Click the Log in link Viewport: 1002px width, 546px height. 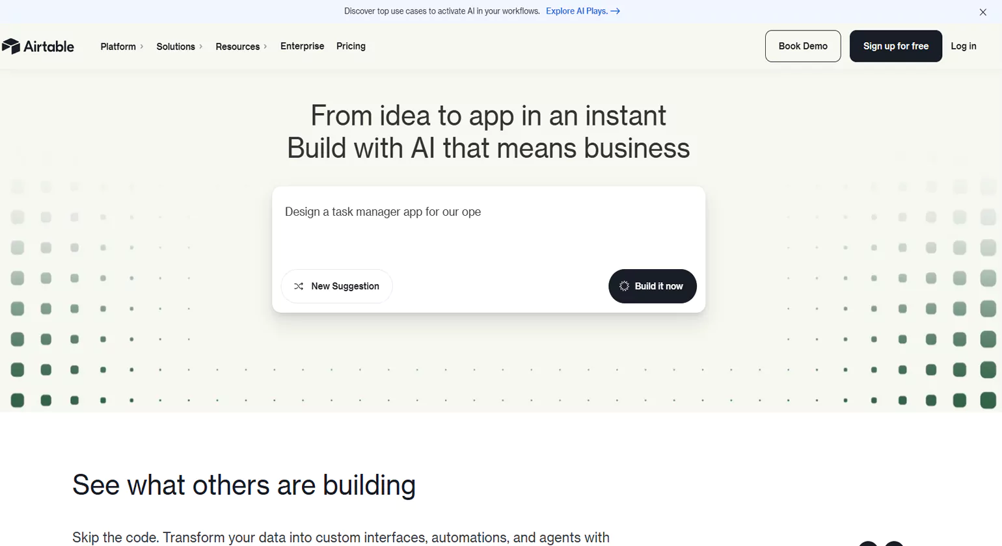click(963, 46)
